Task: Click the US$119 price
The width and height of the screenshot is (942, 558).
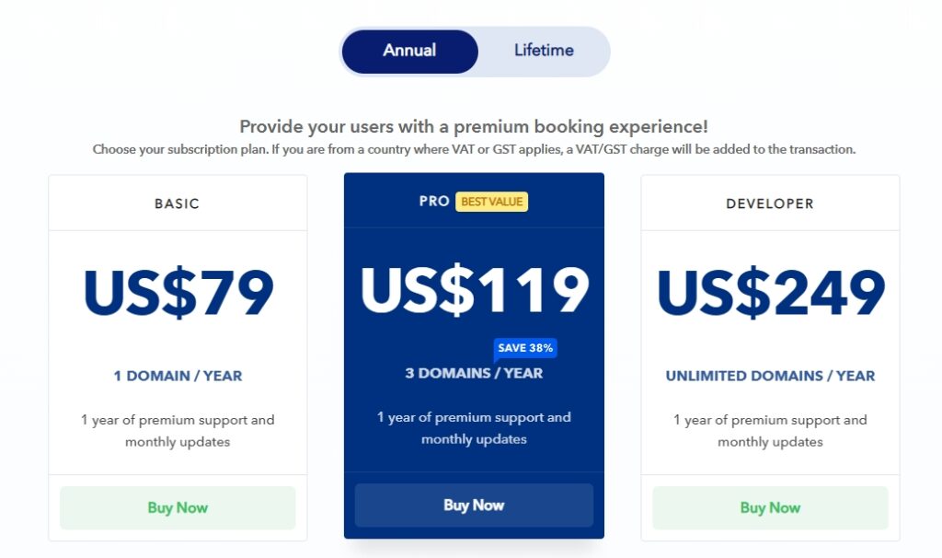Action: [474, 290]
